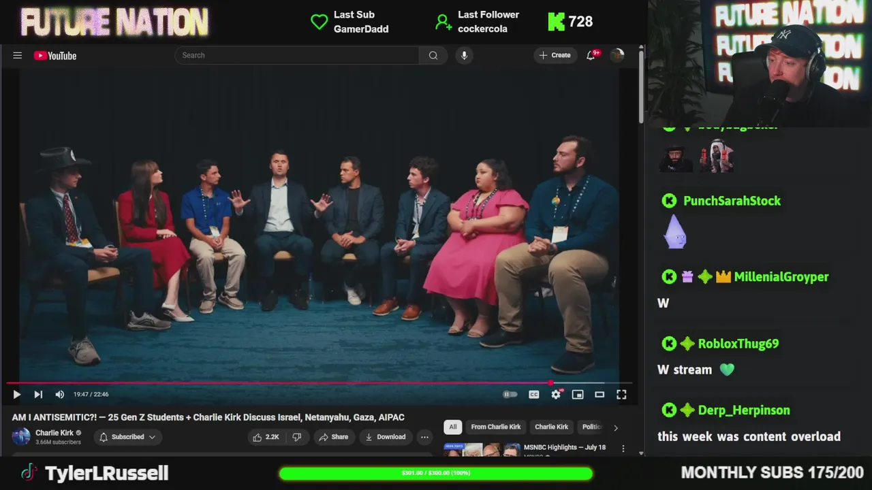Start voice search with microphone icon
Image resolution: width=872 pixels, height=490 pixels.
pos(464,55)
